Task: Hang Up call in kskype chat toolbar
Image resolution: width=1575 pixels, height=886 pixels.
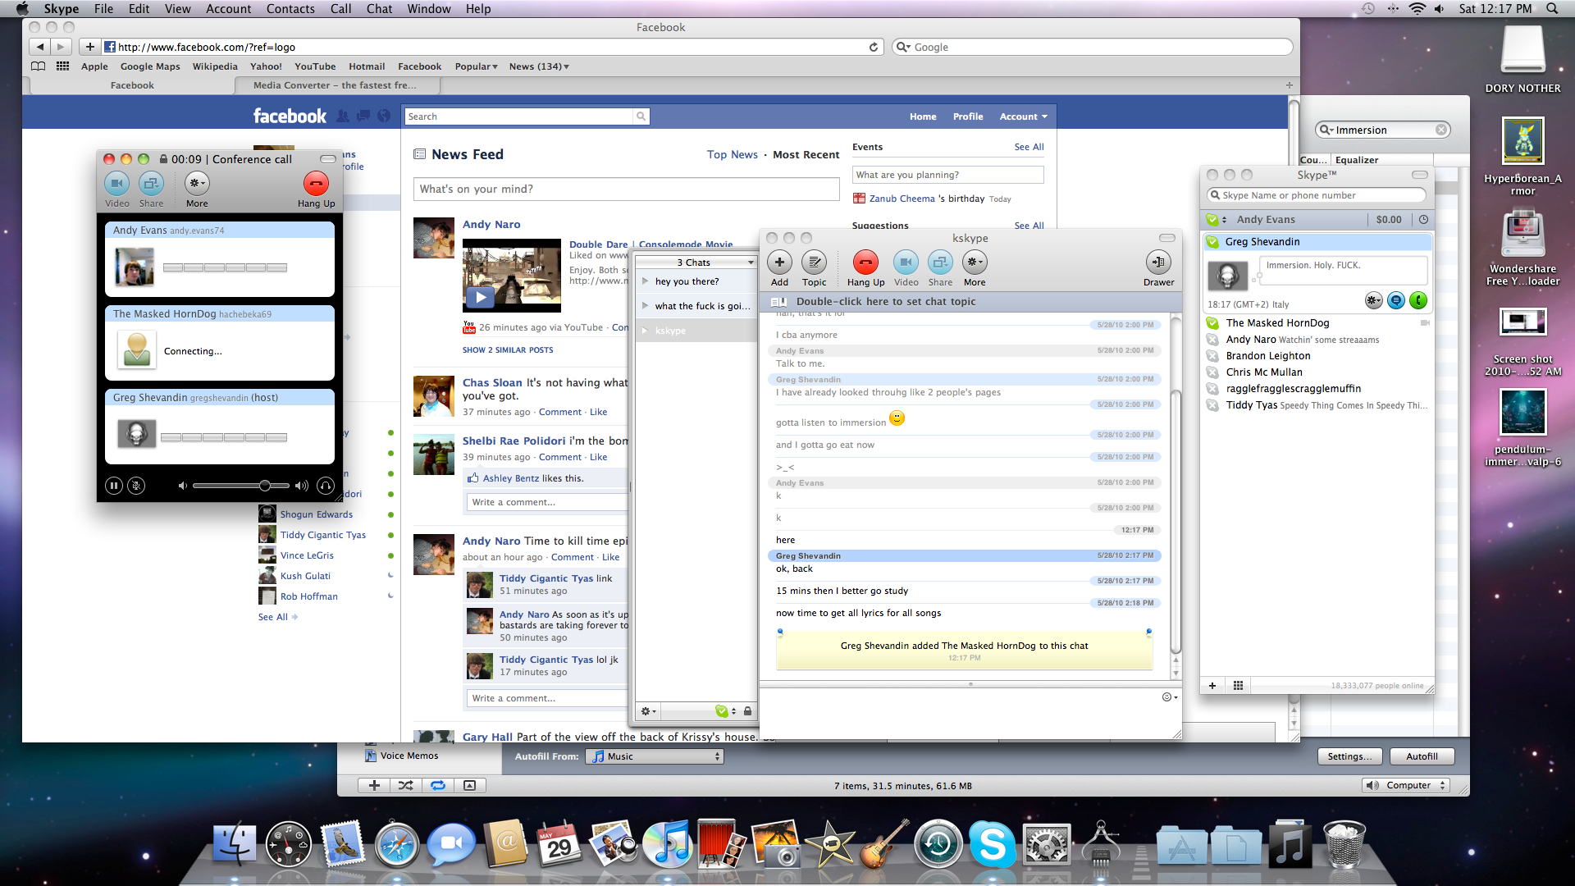Action: [865, 263]
